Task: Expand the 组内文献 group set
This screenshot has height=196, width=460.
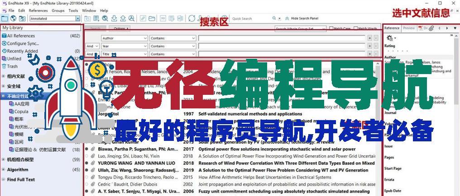Action: pyautogui.click(x=3, y=76)
